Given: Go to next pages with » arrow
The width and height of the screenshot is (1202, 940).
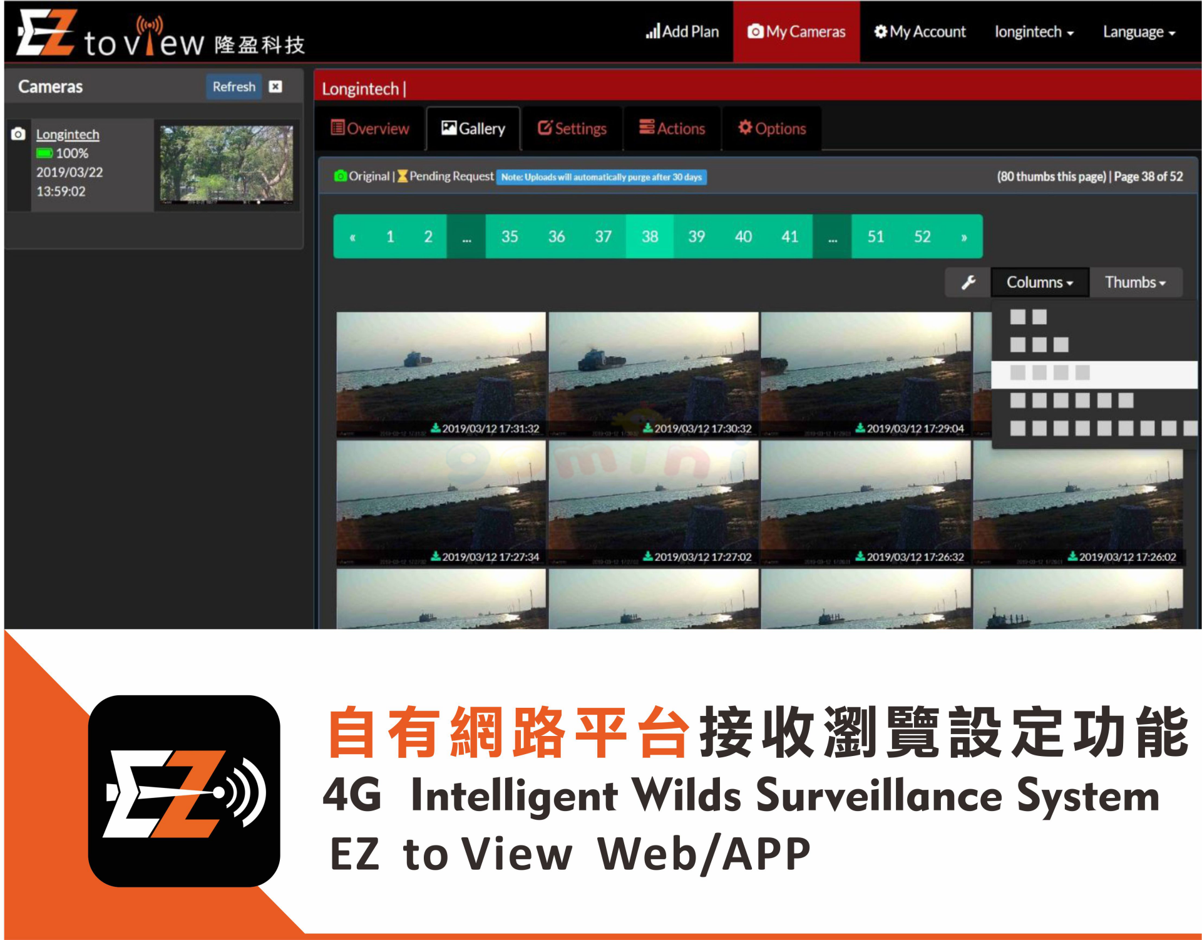Looking at the screenshot, I should pyautogui.click(x=964, y=237).
